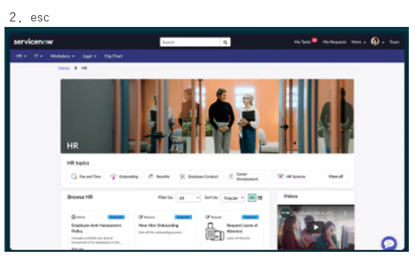
Task: Click the ServiceNow logo
Action: (33, 42)
